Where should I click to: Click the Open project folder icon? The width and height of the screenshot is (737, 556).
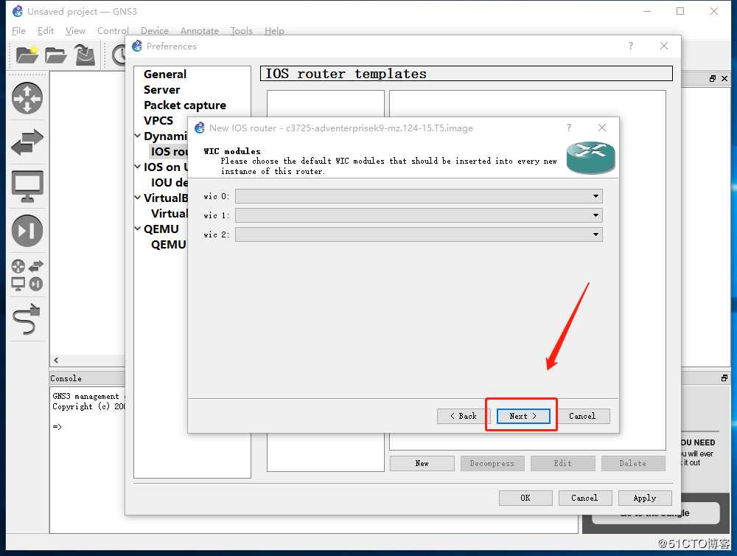pyautogui.click(x=56, y=55)
